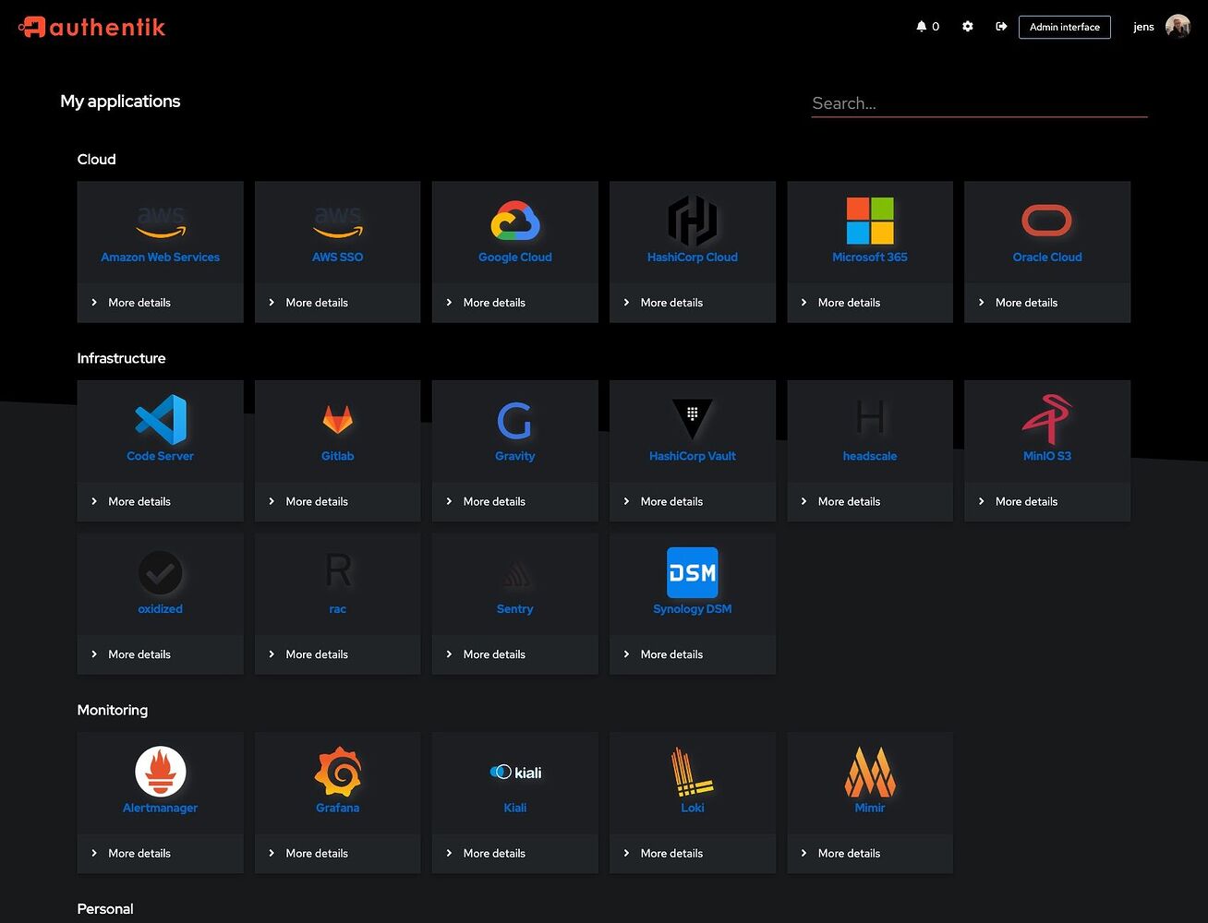Viewport: 1208px width, 923px height.
Task: Open the user settings gear icon
Action: [967, 27]
